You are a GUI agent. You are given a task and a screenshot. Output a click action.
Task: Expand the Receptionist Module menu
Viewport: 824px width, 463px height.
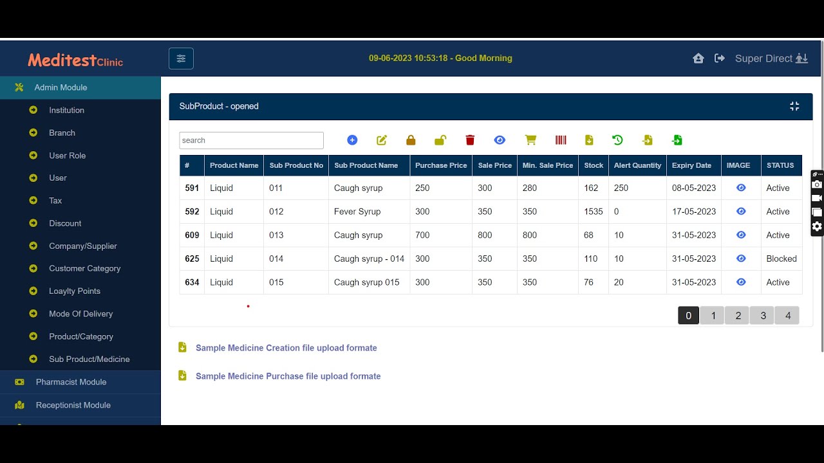click(x=80, y=405)
